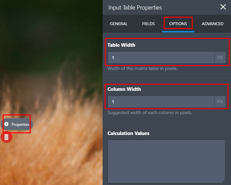The image size is (231, 185).
Task: Click the red trash delete icon
Action: pyautogui.click(x=7, y=137)
